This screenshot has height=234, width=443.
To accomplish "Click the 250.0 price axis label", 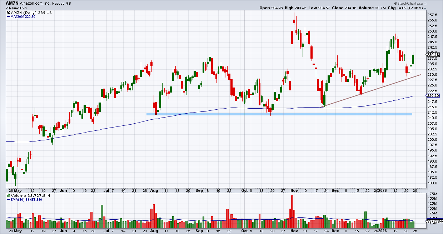I will (432, 31).
